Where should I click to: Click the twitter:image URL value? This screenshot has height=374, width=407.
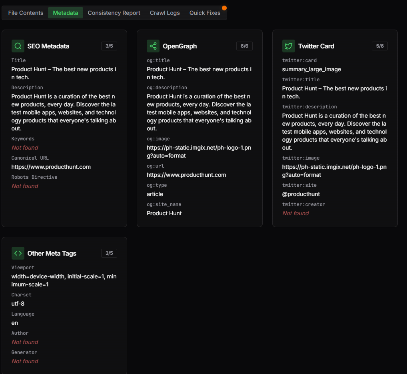(x=334, y=171)
